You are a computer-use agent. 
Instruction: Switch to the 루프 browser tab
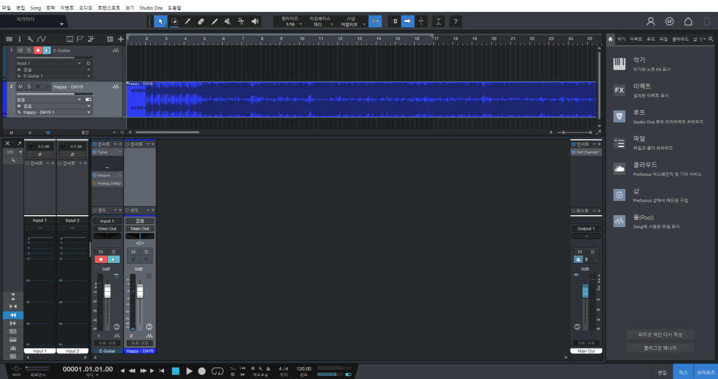tap(650, 39)
